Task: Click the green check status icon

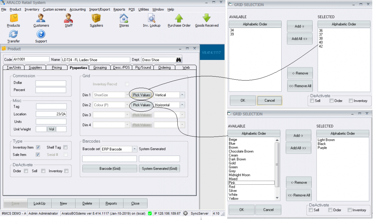Action: pos(150,213)
